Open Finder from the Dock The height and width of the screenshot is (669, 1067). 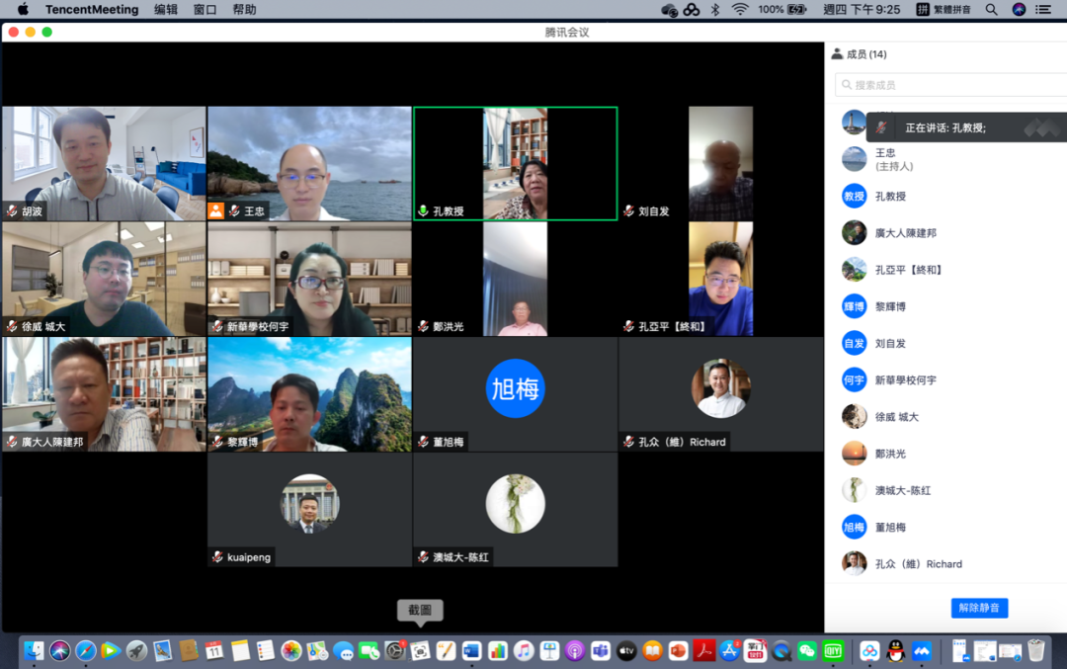tap(35, 650)
